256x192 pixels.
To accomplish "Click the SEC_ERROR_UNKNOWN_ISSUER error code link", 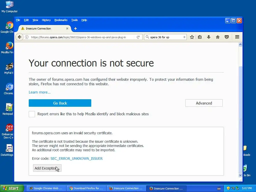I will point(76,158).
